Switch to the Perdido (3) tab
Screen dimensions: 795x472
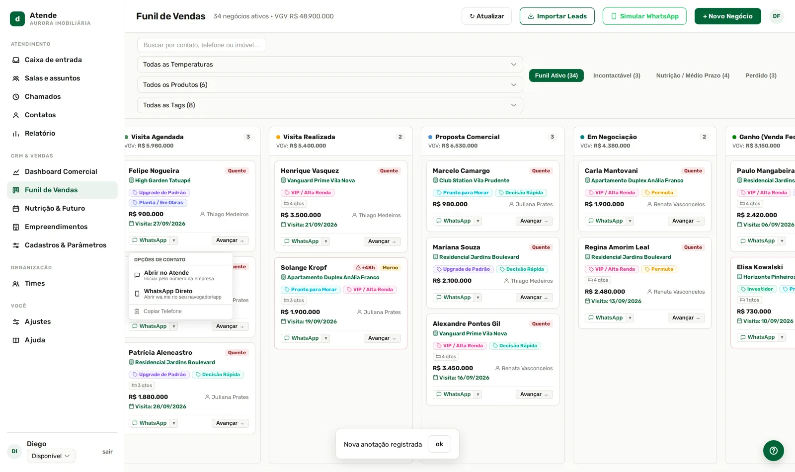click(761, 76)
